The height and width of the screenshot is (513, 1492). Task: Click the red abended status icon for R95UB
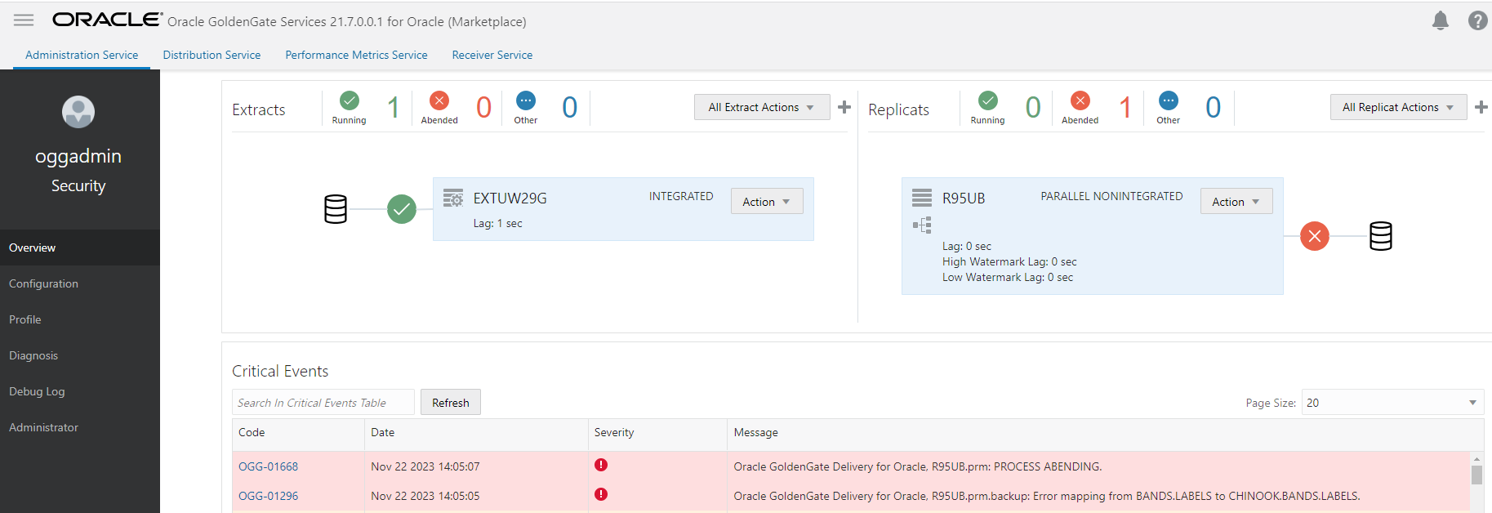[1314, 236]
